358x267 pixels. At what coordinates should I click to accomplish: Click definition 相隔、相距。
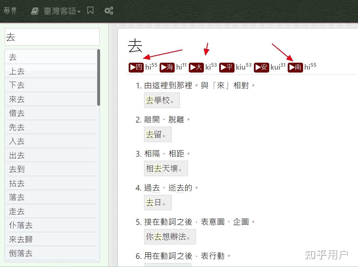click(x=167, y=154)
